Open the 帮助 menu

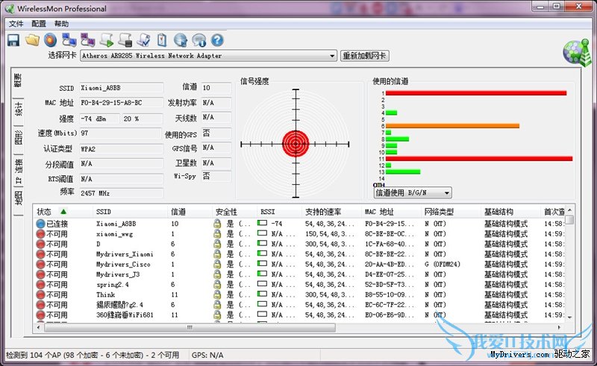(61, 24)
